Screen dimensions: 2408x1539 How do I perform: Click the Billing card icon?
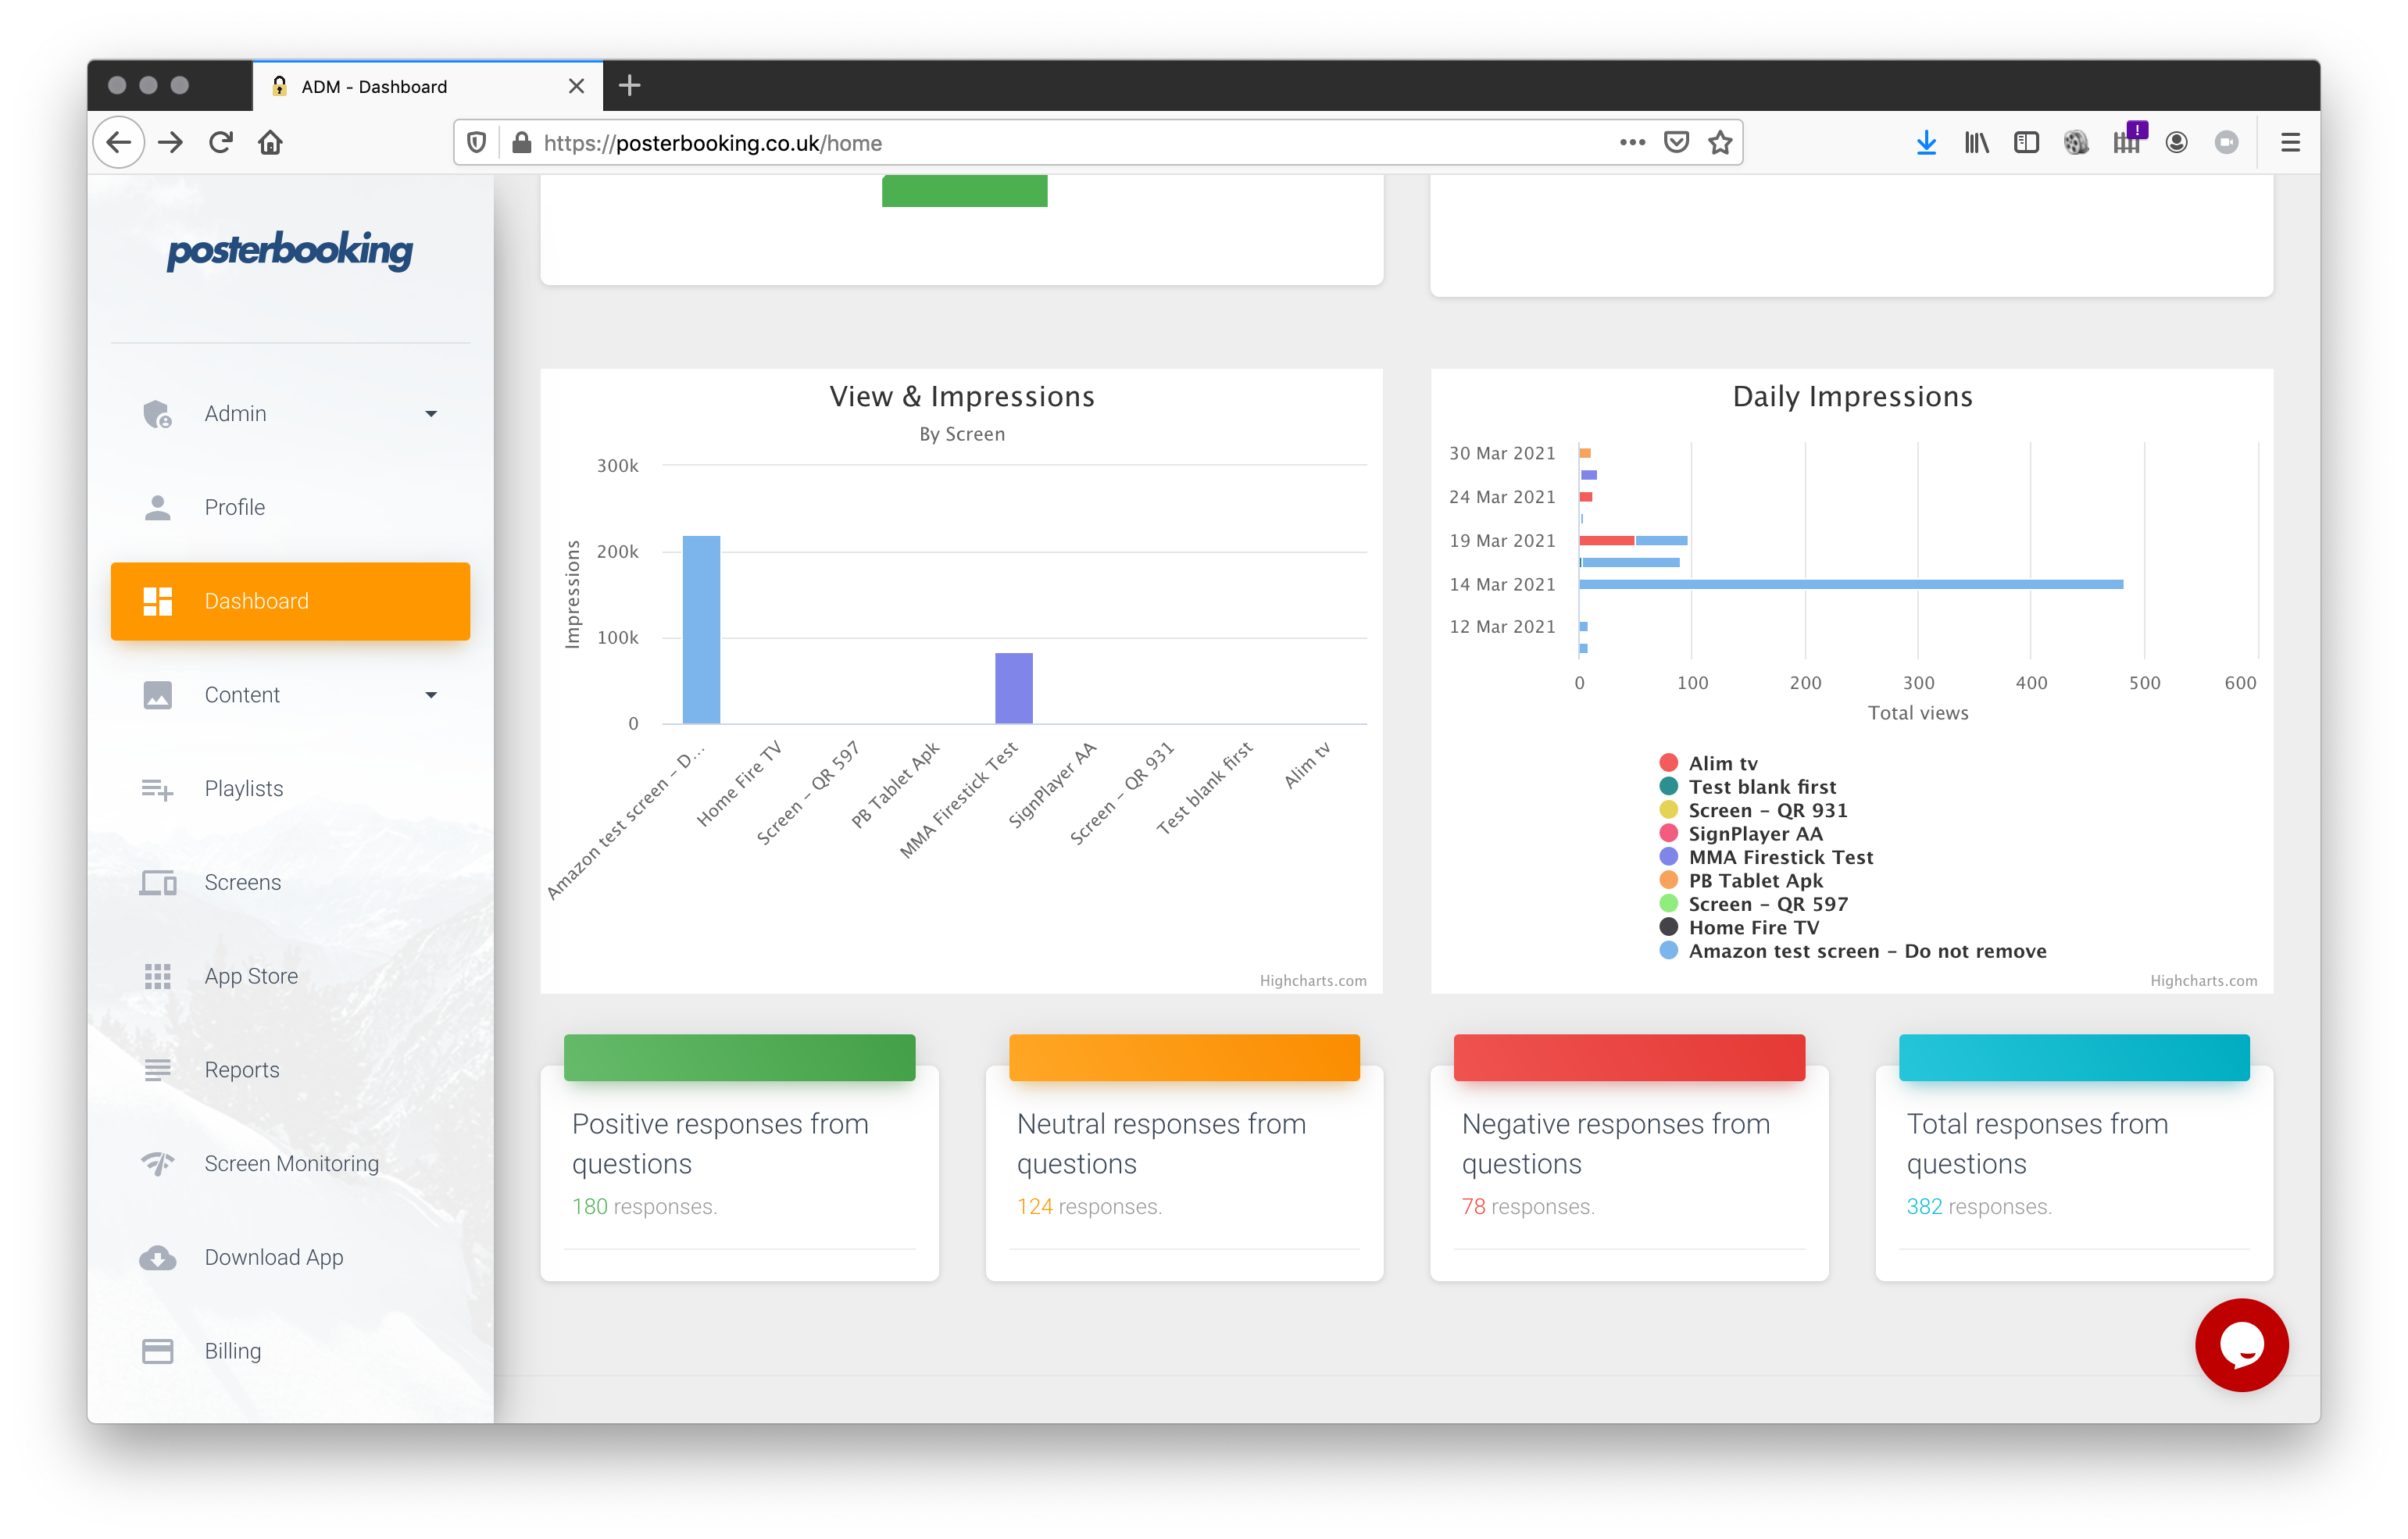157,1351
